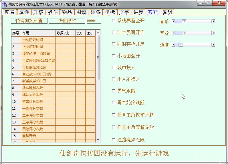This screenshot has height=164, width=228.
Task: Click the table scrollbar down arrow
Action: [x=98, y=140]
